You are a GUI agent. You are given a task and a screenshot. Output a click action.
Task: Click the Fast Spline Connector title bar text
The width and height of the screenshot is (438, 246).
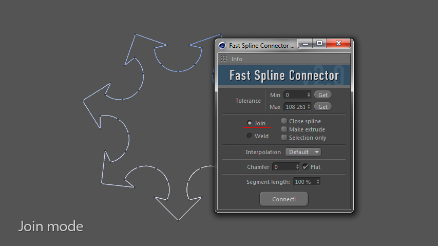pyautogui.click(x=262, y=46)
